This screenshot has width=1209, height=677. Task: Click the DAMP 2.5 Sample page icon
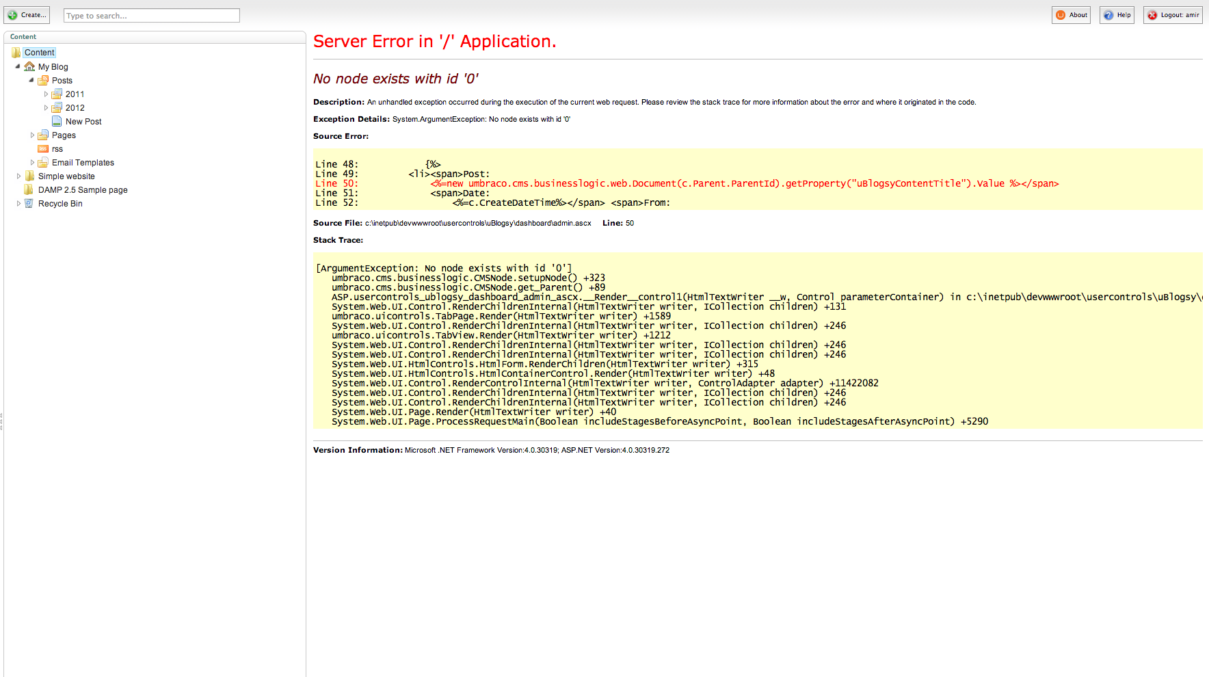[29, 189]
